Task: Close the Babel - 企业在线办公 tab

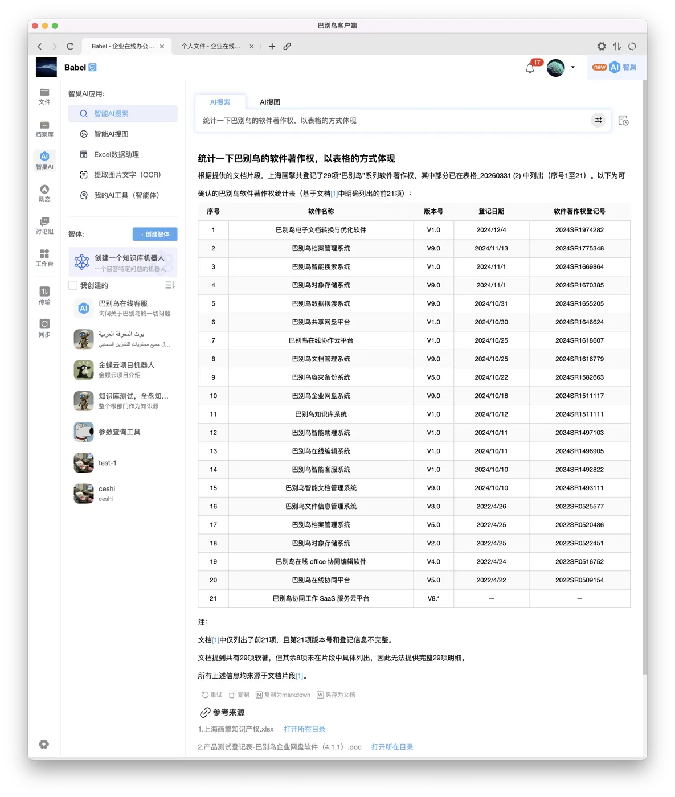Action: pyautogui.click(x=162, y=47)
